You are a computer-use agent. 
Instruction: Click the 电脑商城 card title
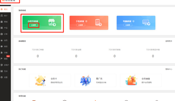coord(127,21)
